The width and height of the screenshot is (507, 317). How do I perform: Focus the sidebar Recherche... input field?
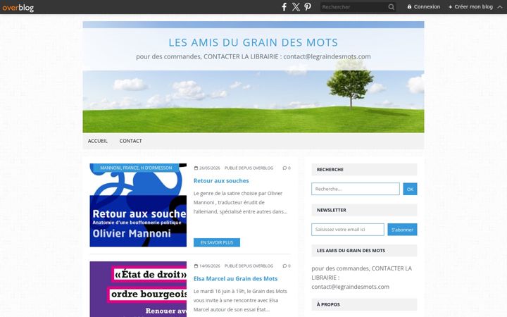tap(356, 189)
